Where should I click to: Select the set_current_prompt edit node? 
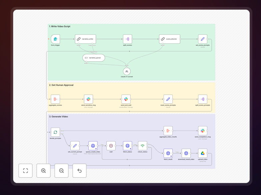pos(75,146)
